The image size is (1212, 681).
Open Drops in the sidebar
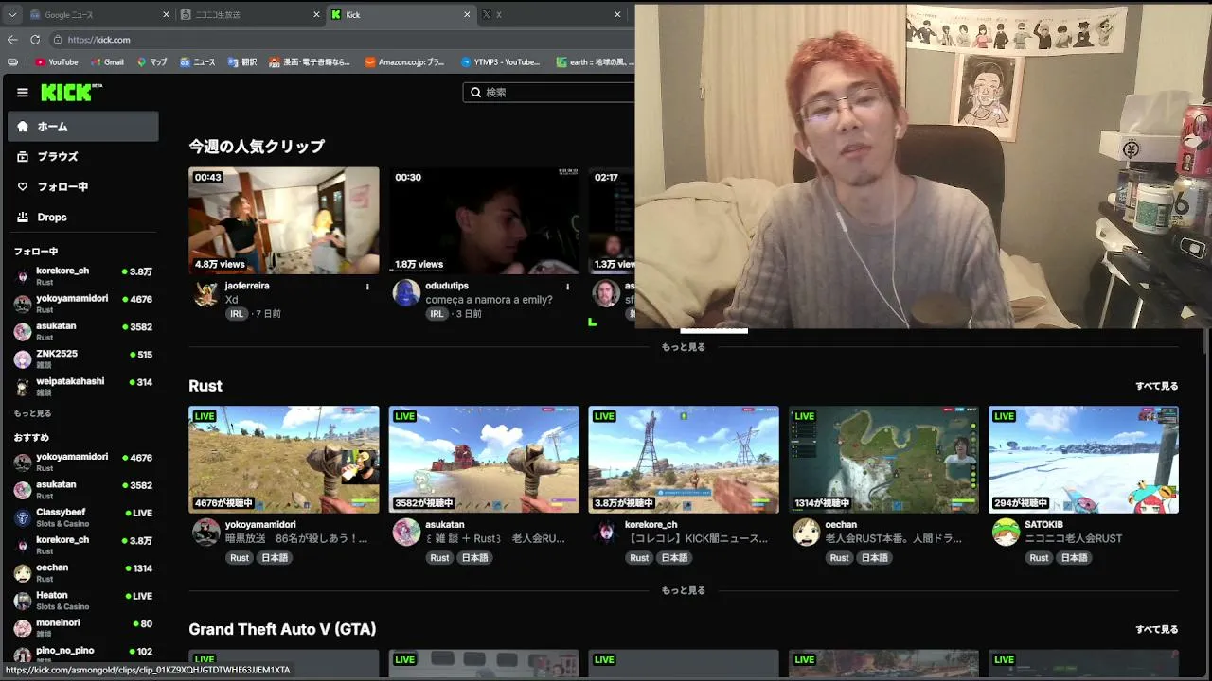(83, 218)
